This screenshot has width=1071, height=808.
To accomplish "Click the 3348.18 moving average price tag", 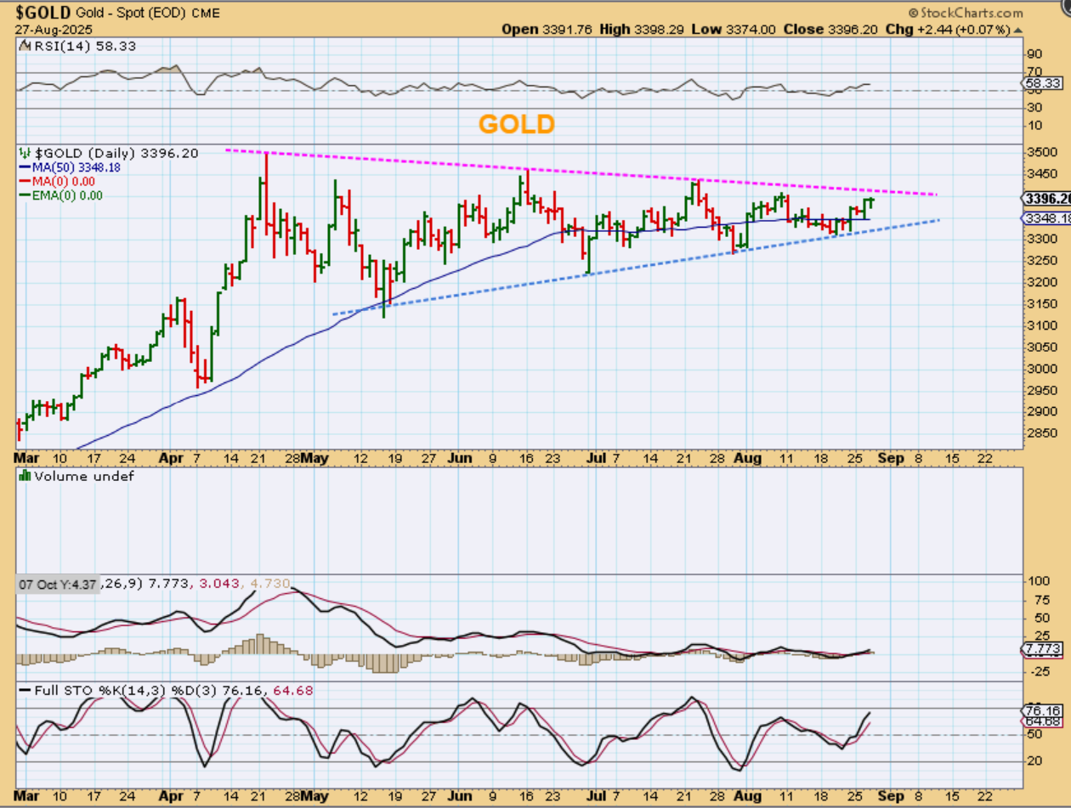I will (x=1045, y=218).
